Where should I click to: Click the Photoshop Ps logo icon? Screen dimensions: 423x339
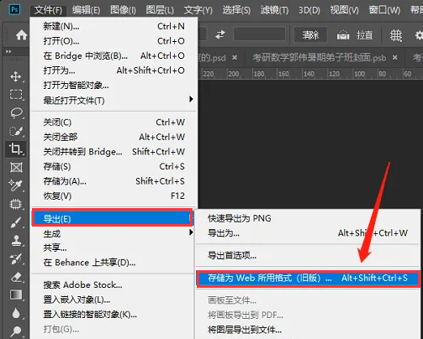(14, 10)
